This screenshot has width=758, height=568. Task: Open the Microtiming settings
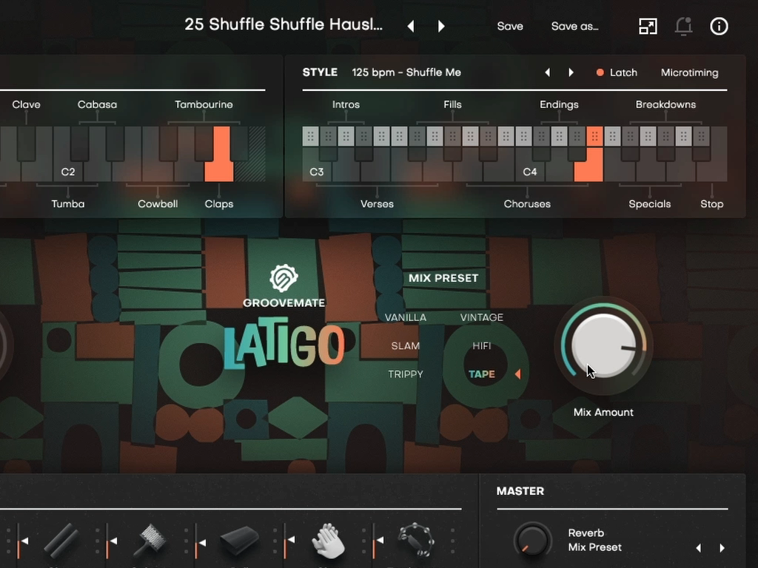click(689, 72)
